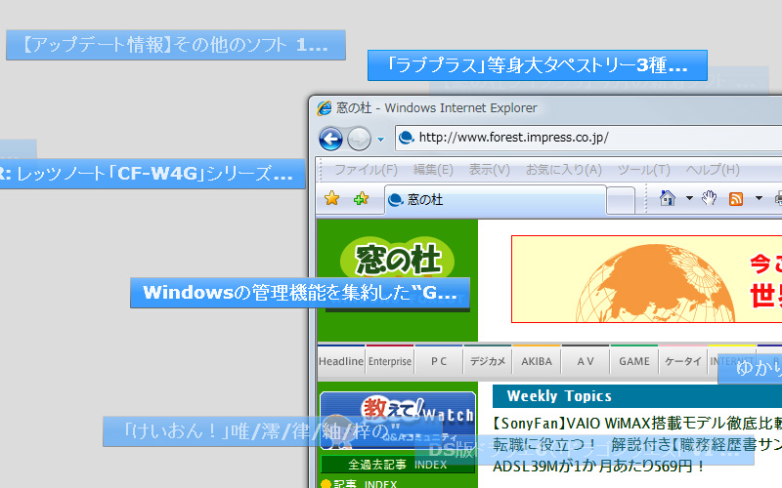Open the 転職に役立つ！ article link
Viewport: 782px width, 488px height.
click(637, 444)
